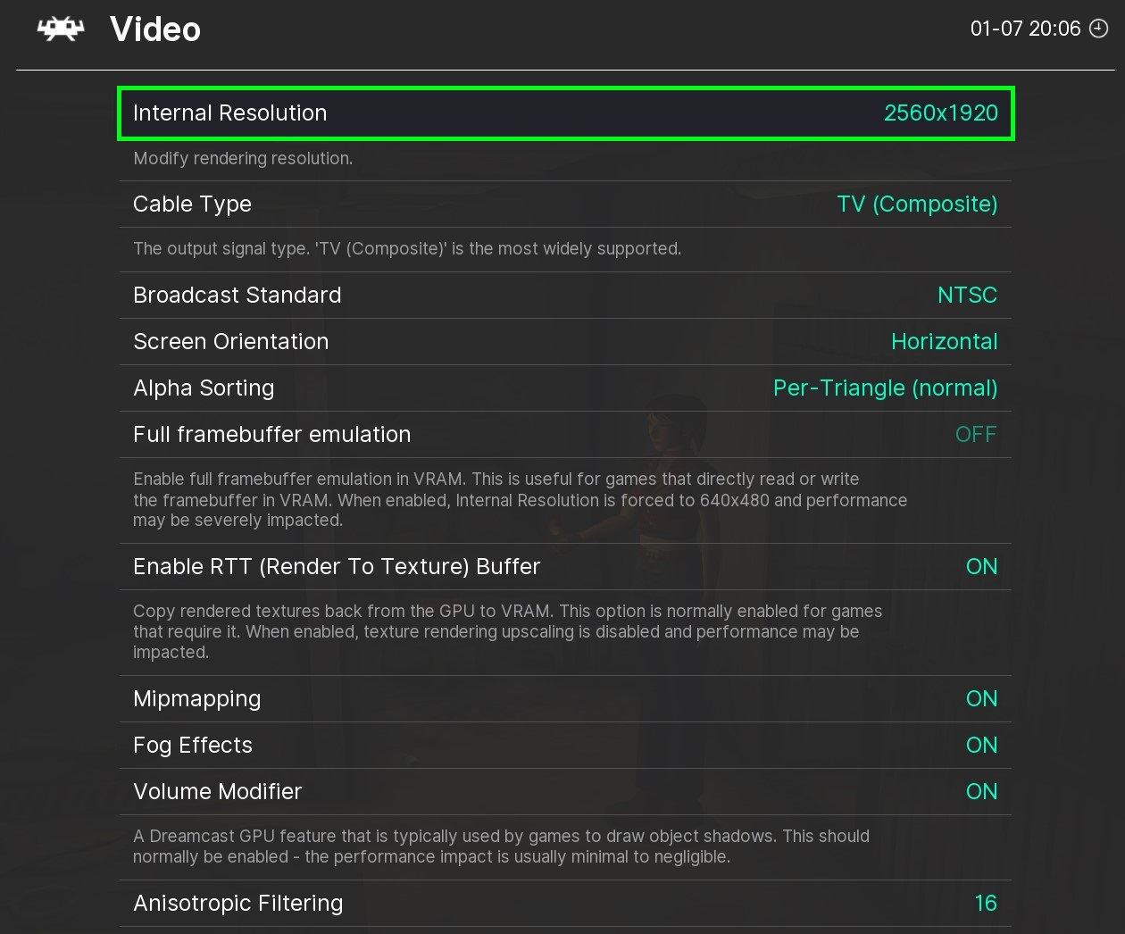
Task: Toggle the Volume Modifier ON switch
Action: pyautogui.click(x=981, y=792)
